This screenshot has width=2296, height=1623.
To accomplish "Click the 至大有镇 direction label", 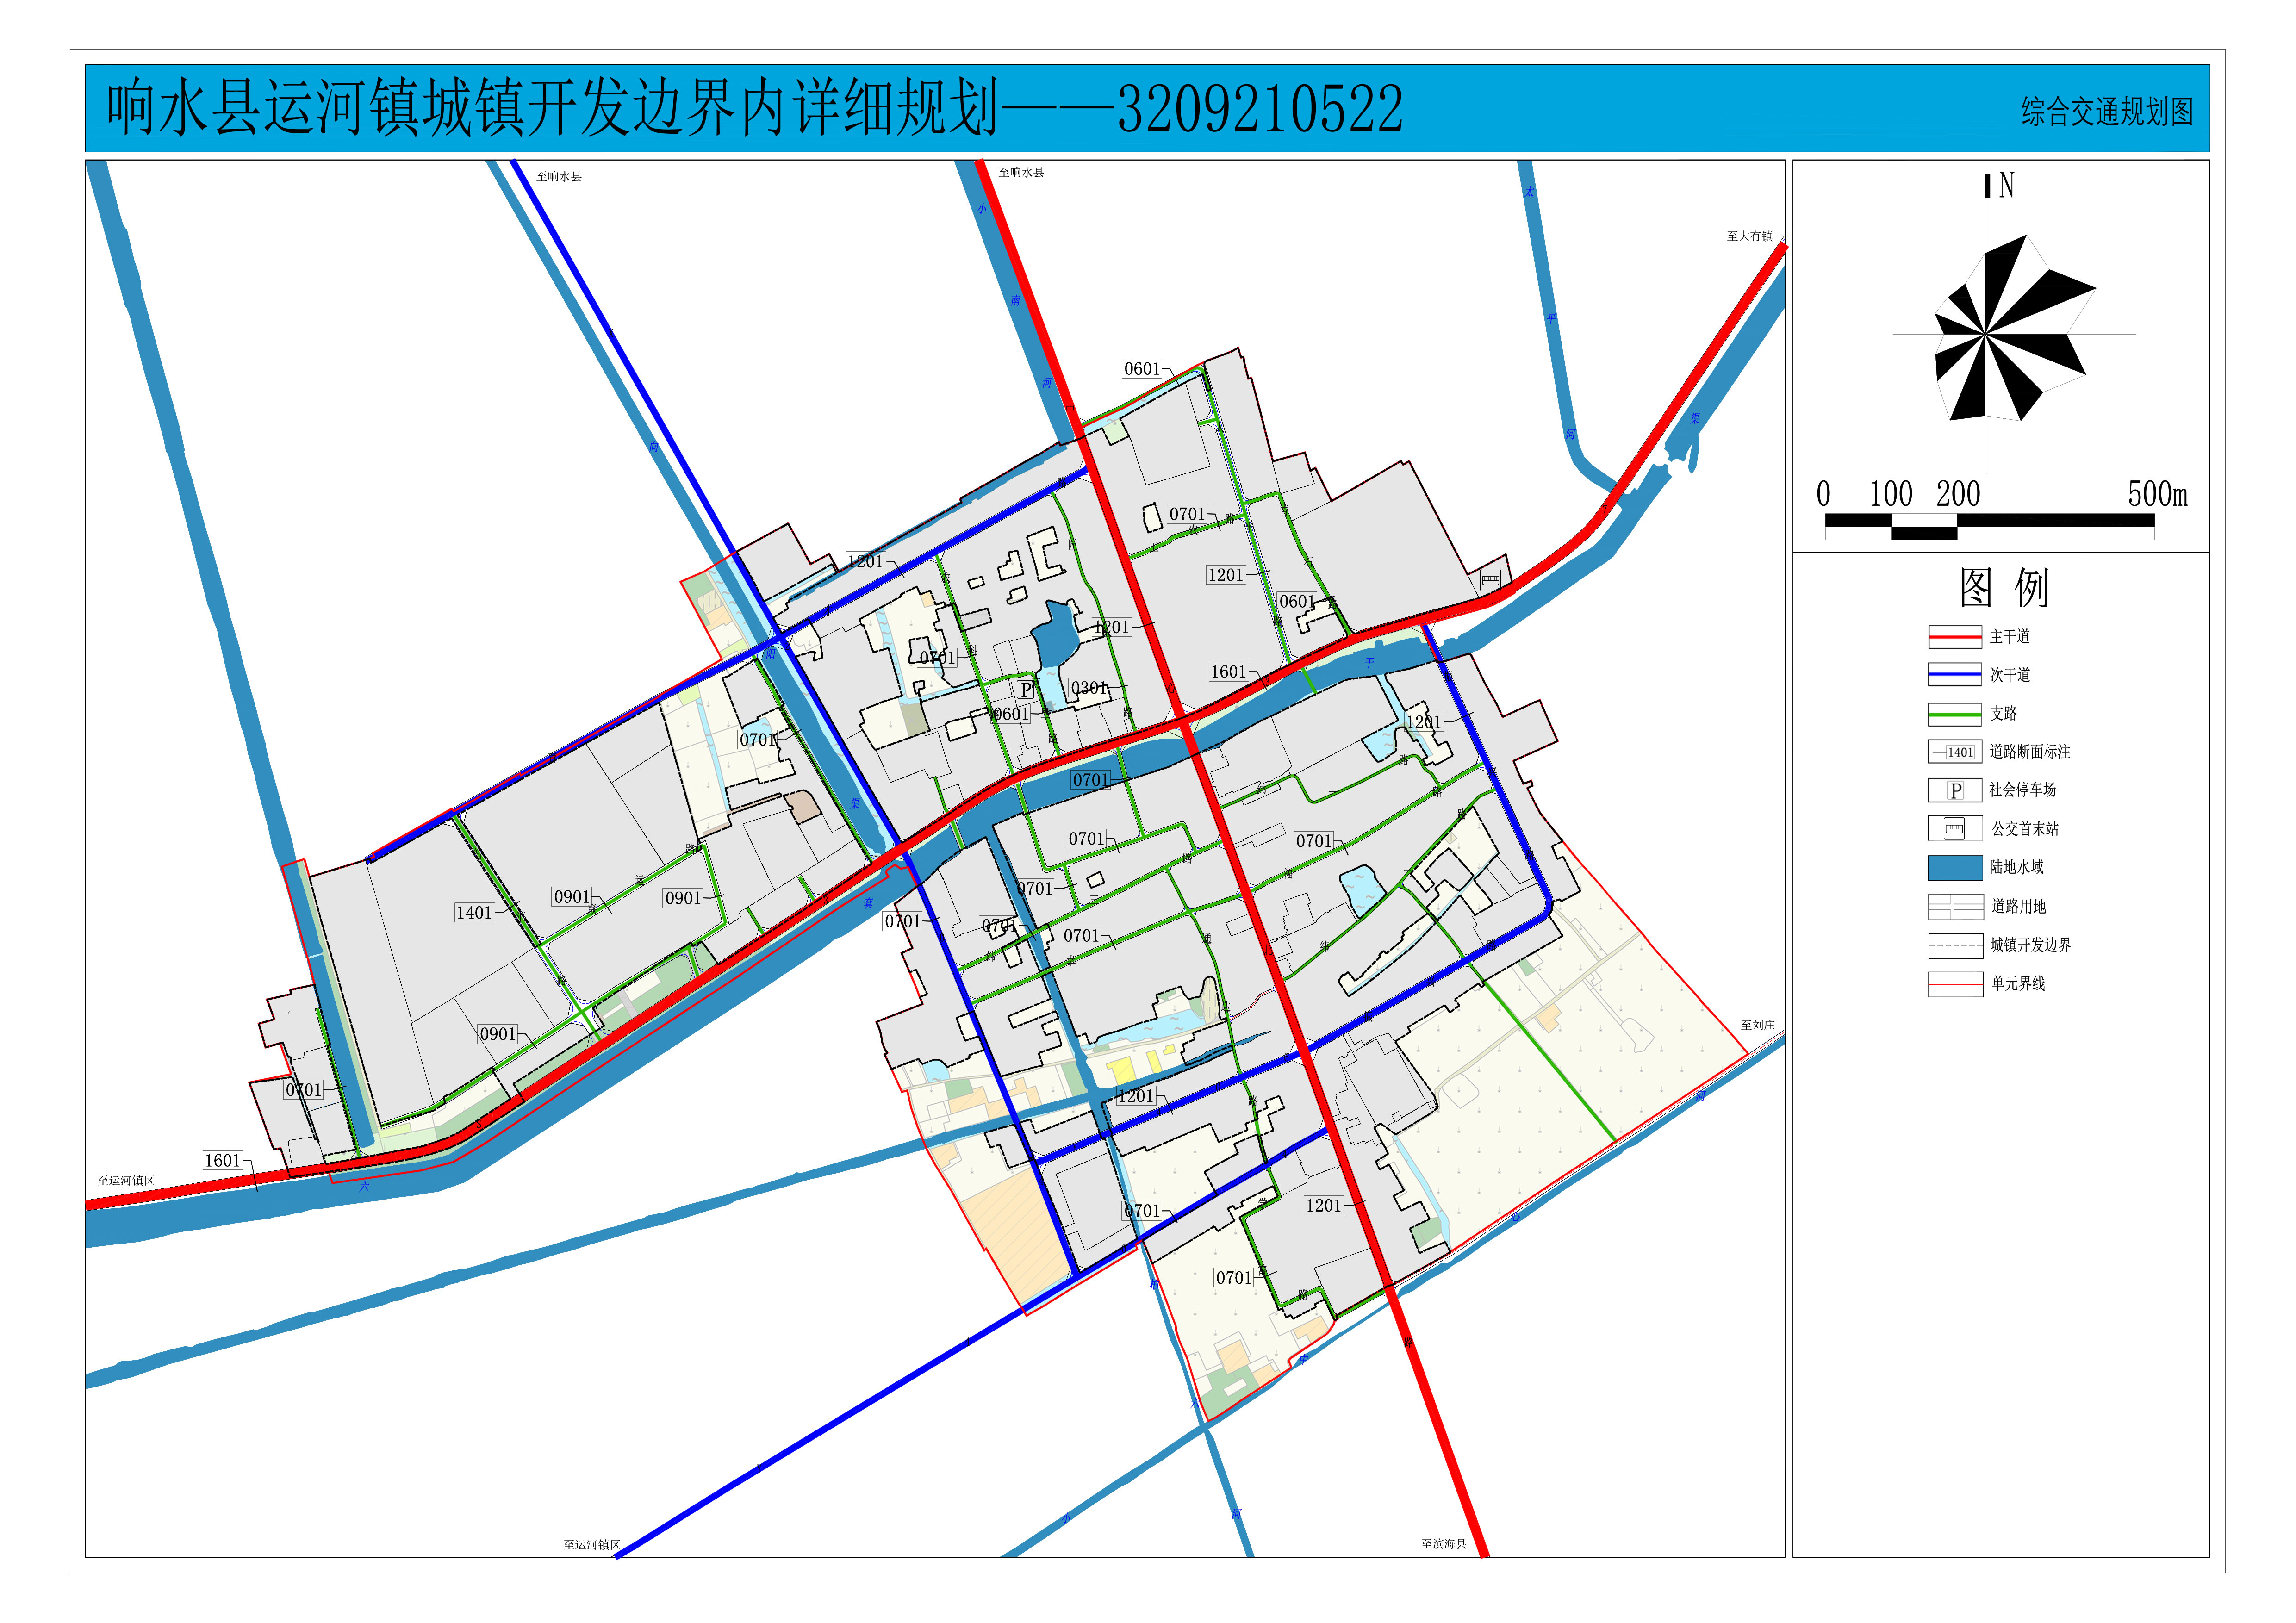I will pos(1749,237).
